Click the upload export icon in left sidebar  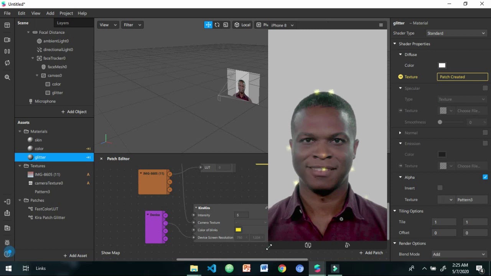[7, 213]
